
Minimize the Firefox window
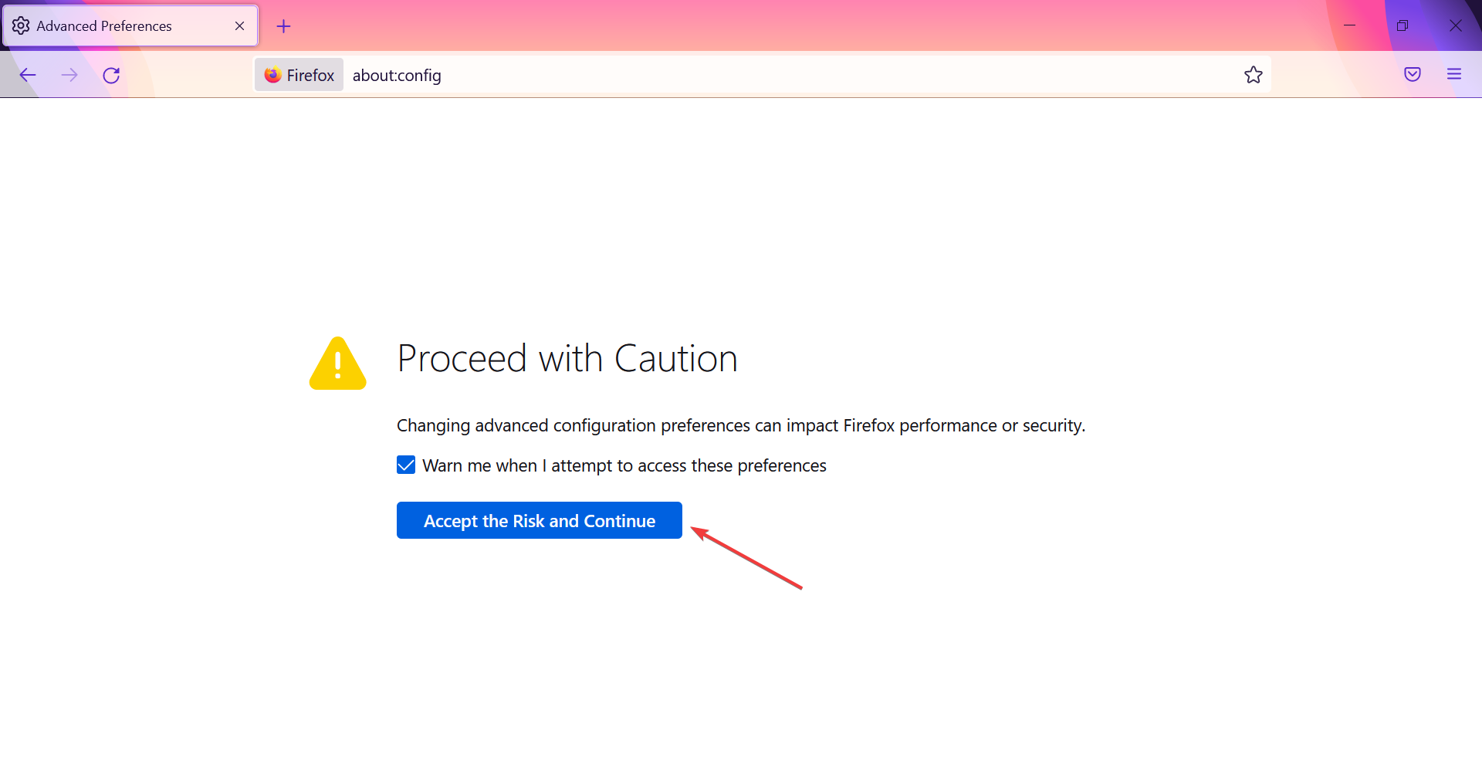pos(1349,25)
